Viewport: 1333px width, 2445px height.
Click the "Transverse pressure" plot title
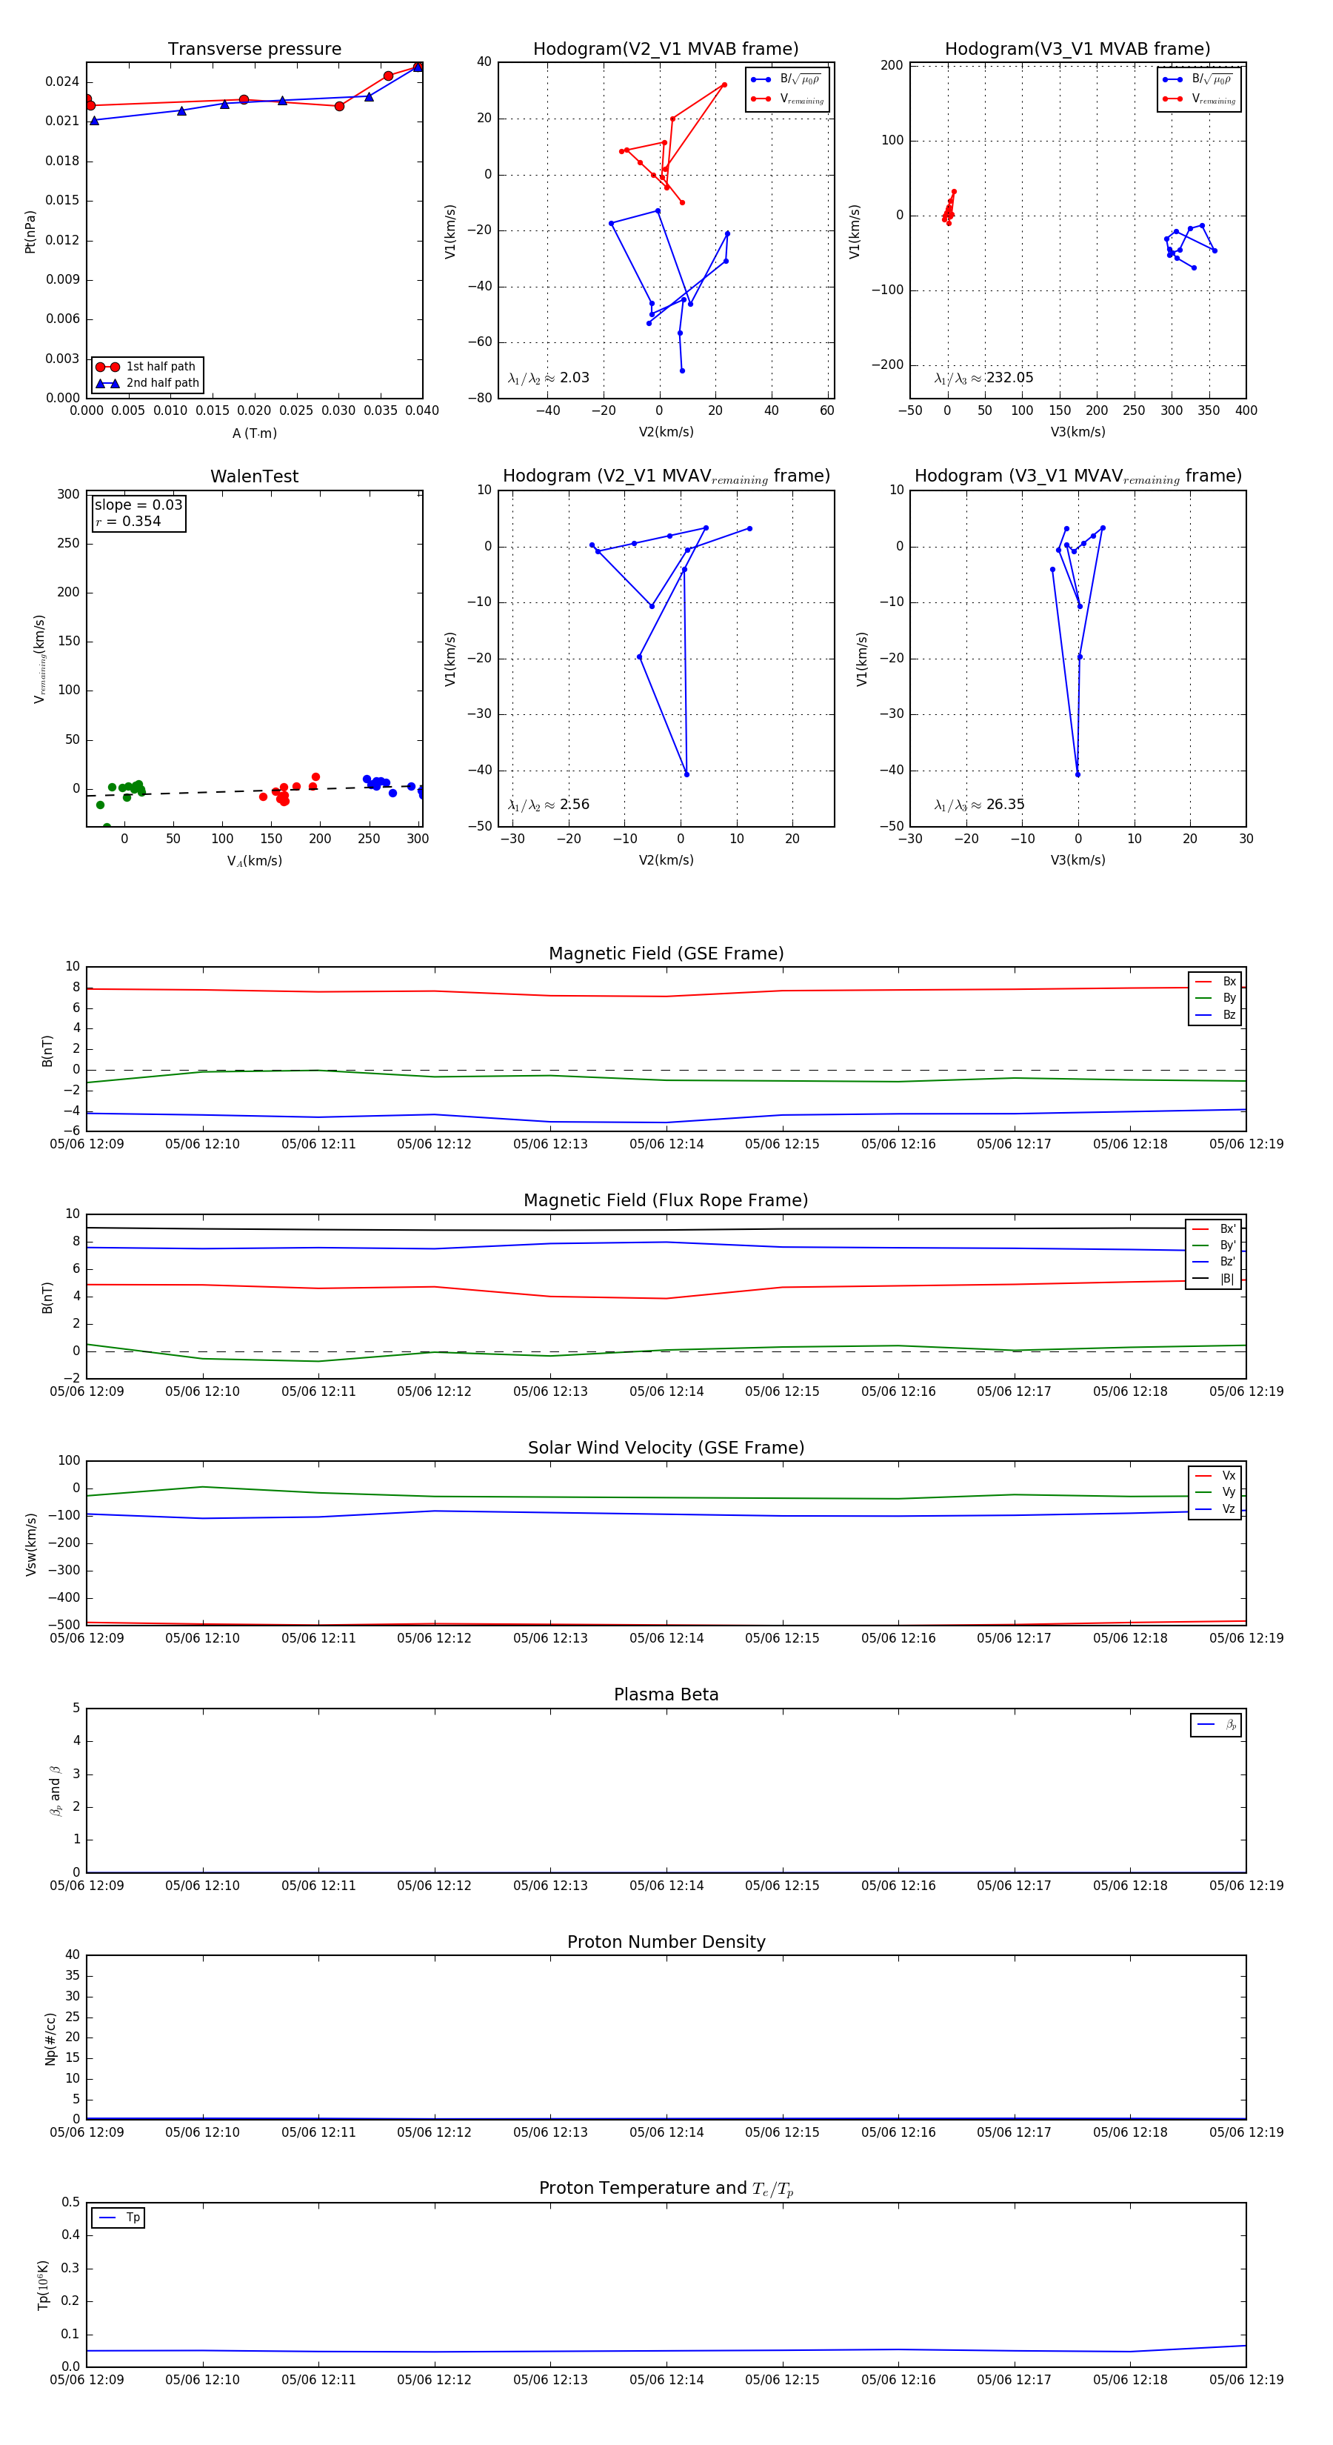(254, 48)
